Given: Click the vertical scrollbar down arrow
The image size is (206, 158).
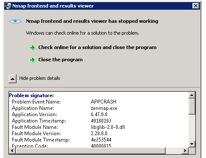Looking at the screenshot, I should (x=192, y=144).
